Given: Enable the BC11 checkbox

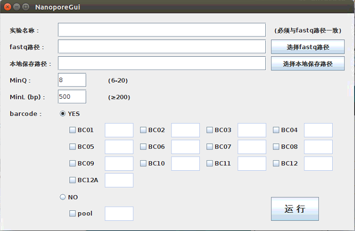Looking at the screenshot, I should click(x=209, y=163).
